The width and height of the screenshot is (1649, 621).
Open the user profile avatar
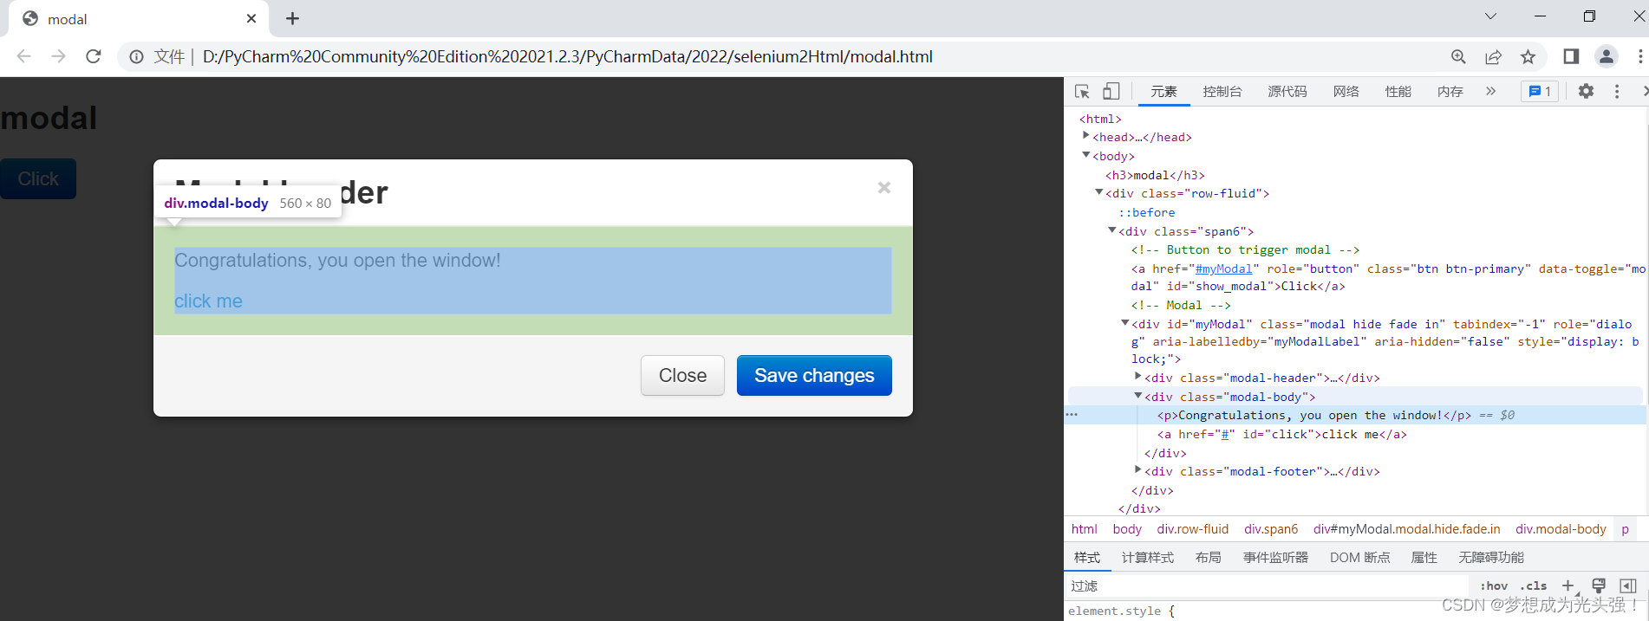click(1606, 56)
